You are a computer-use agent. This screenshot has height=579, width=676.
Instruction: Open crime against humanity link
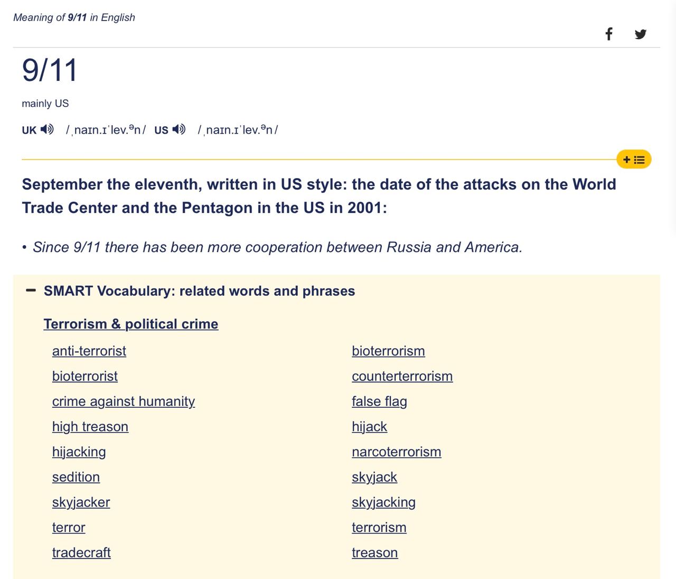pyautogui.click(x=124, y=401)
